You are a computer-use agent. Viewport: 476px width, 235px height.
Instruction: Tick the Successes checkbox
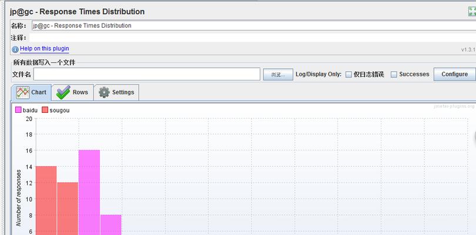pyautogui.click(x=394, y=75)
